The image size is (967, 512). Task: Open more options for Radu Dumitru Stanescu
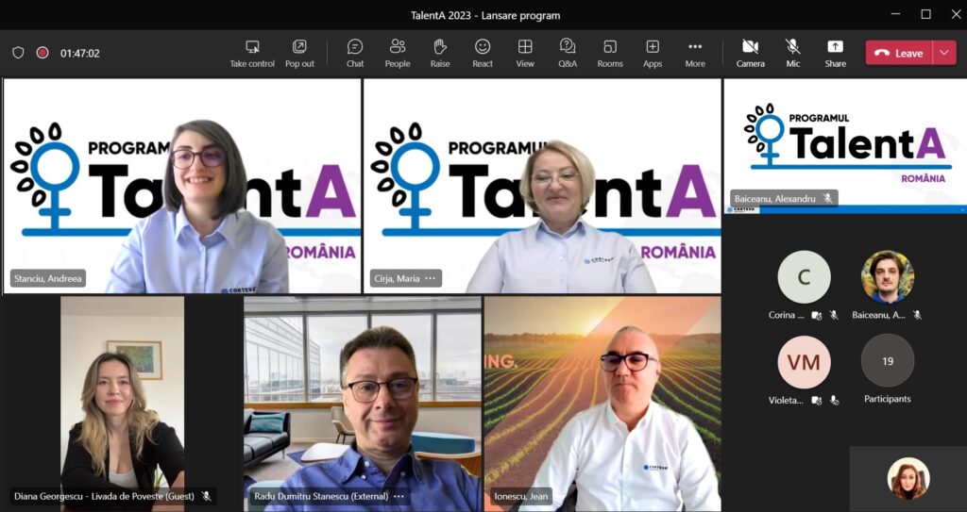[399, 496]
